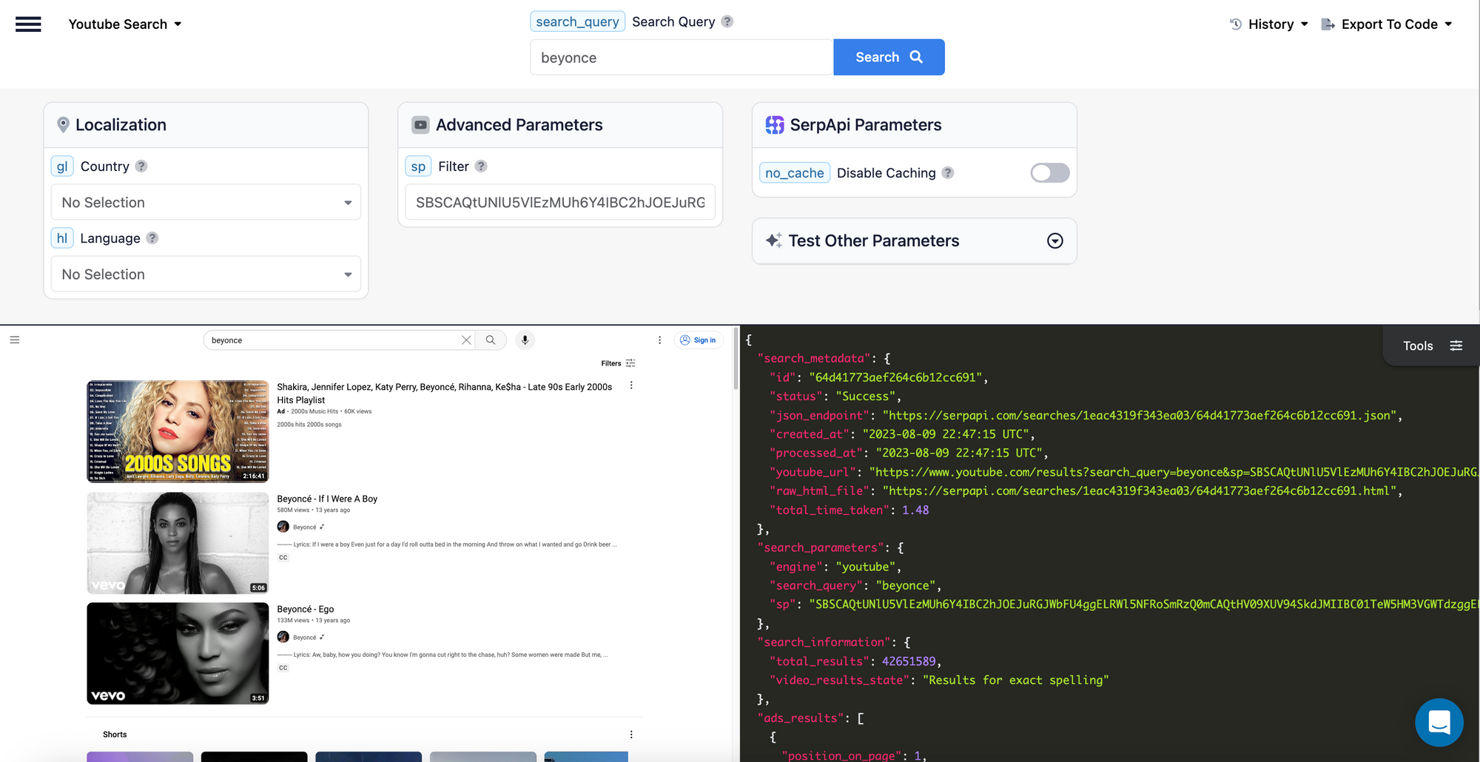This screenshot has width=1480, height=762.
Task: Open the Beyoncé - Ego title link
Action: click(306, 609)
